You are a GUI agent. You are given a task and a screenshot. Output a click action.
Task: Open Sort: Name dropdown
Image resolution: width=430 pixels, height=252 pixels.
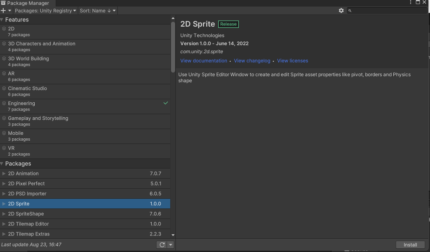tap(98, 11)
